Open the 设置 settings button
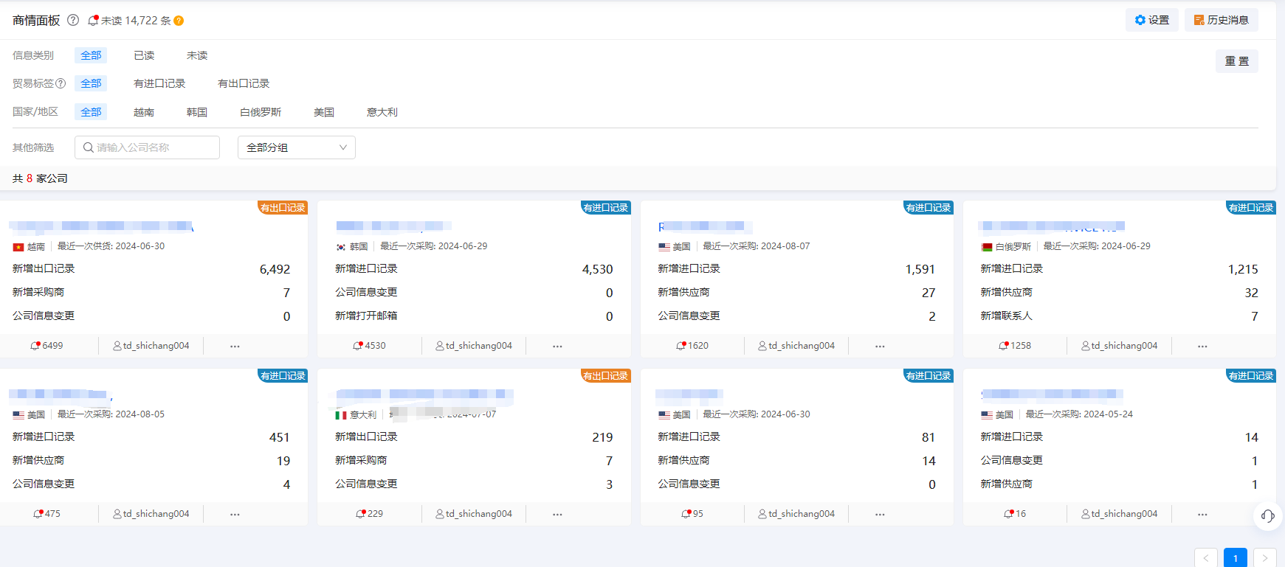This screenshot has width=1285, height=567. 1151,20
